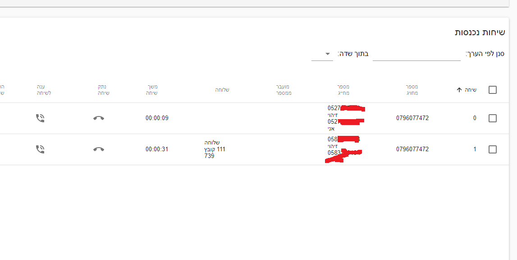Check the checkbox for call row 0
517x260 pixels.
(493, 118)
